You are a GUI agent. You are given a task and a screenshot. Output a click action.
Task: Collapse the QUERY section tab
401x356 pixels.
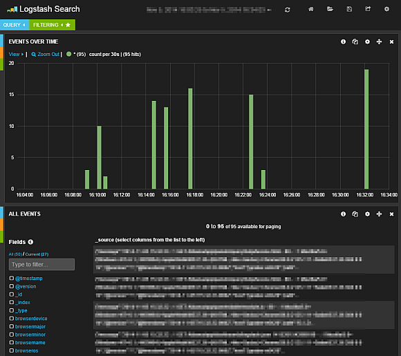pos(15,25)
